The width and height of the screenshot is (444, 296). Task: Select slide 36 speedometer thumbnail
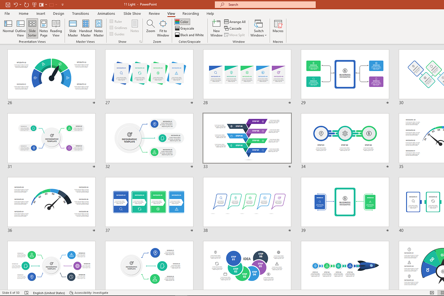coord(51,202)
